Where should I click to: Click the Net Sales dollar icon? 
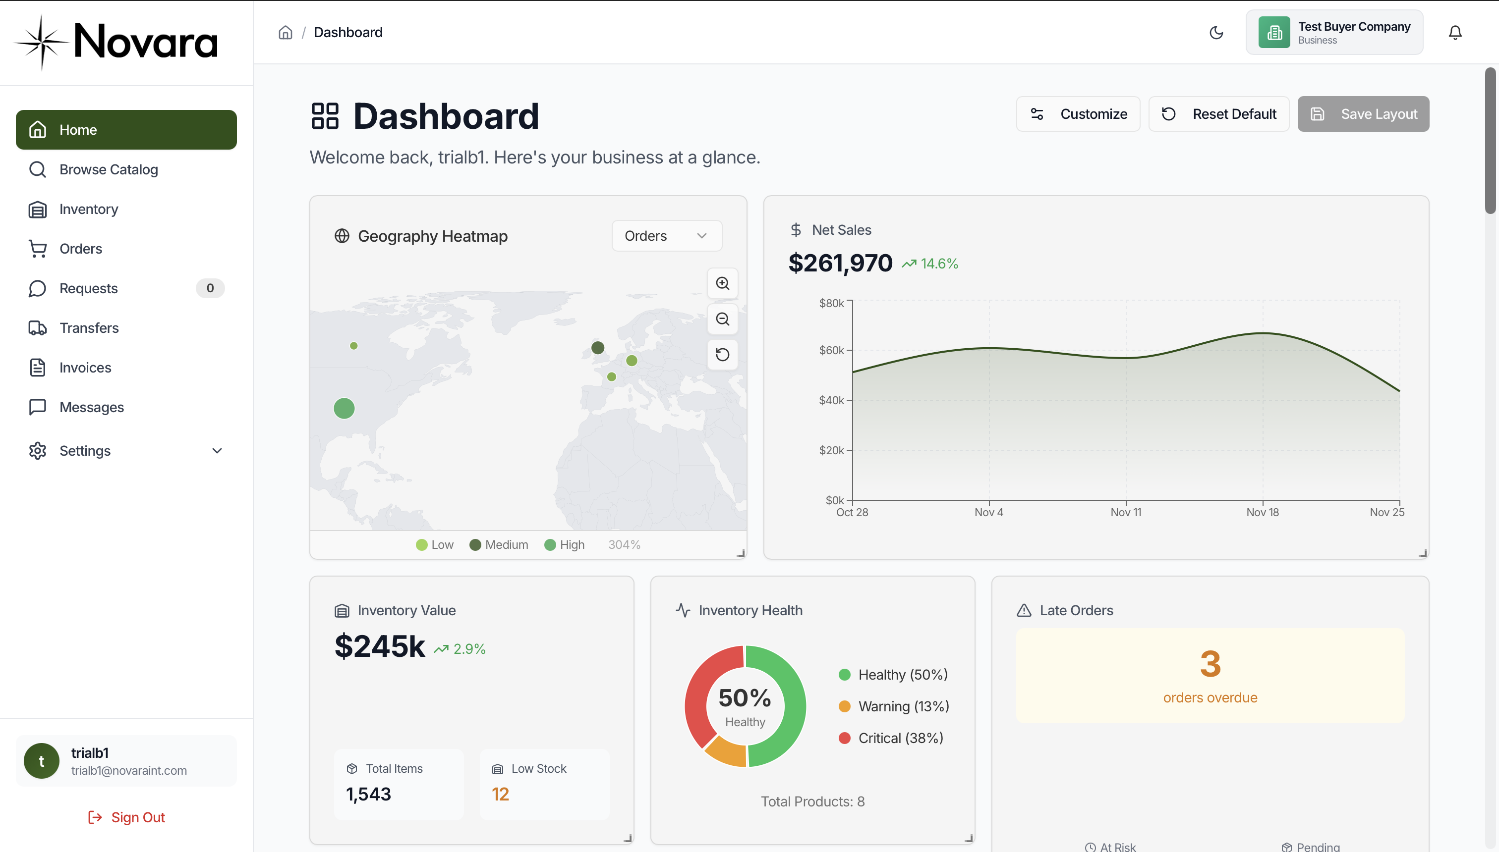click(796, 230)
